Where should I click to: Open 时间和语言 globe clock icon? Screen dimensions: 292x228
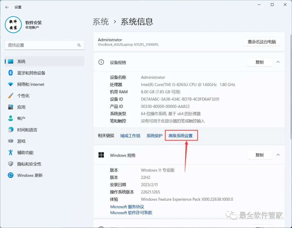coord(11,130)
